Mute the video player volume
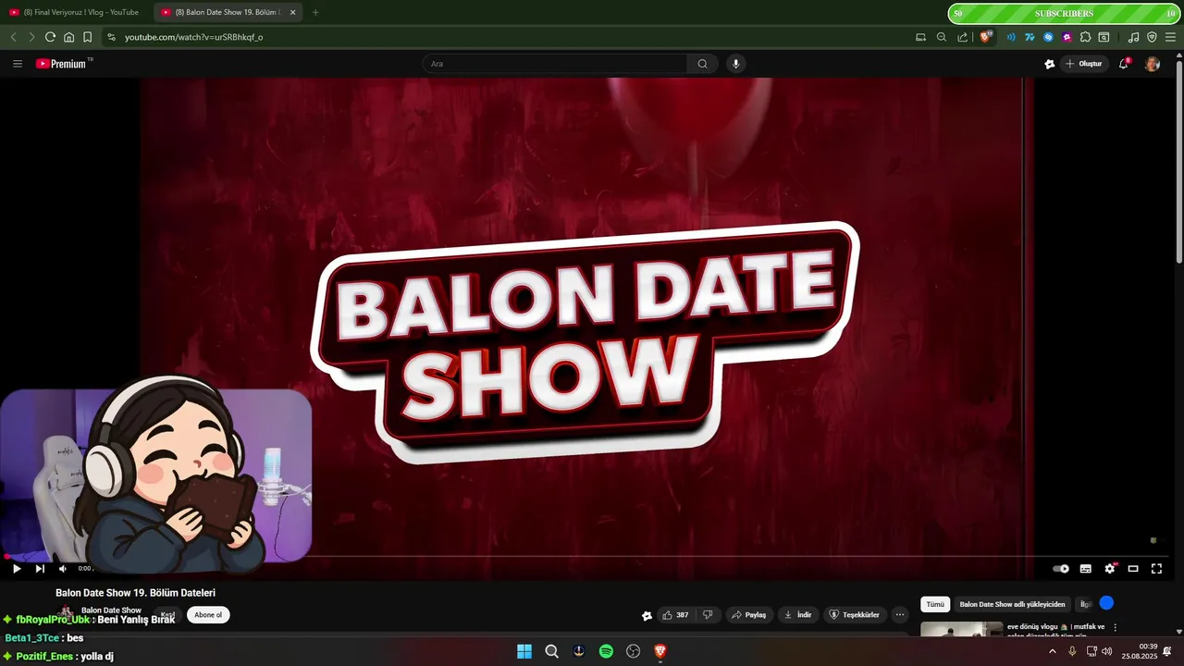 [62, 569]
